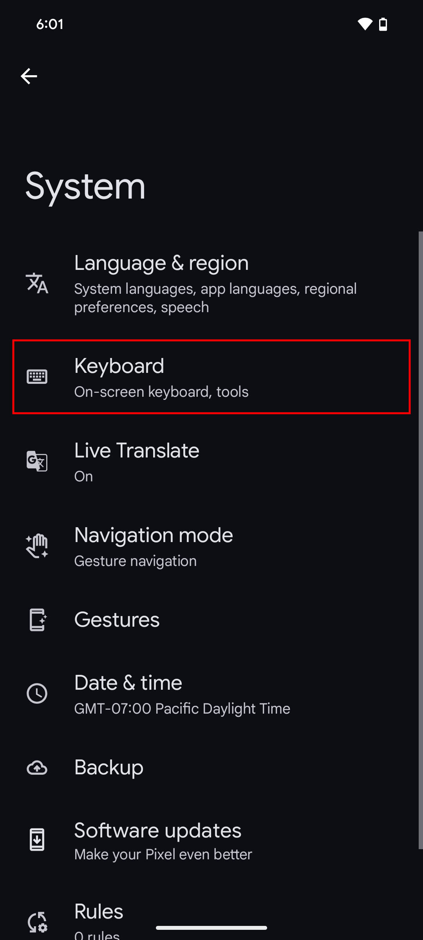Tap the Software updates download icon
The width and height of the screenshot is (423, 940).
[37, 840]
